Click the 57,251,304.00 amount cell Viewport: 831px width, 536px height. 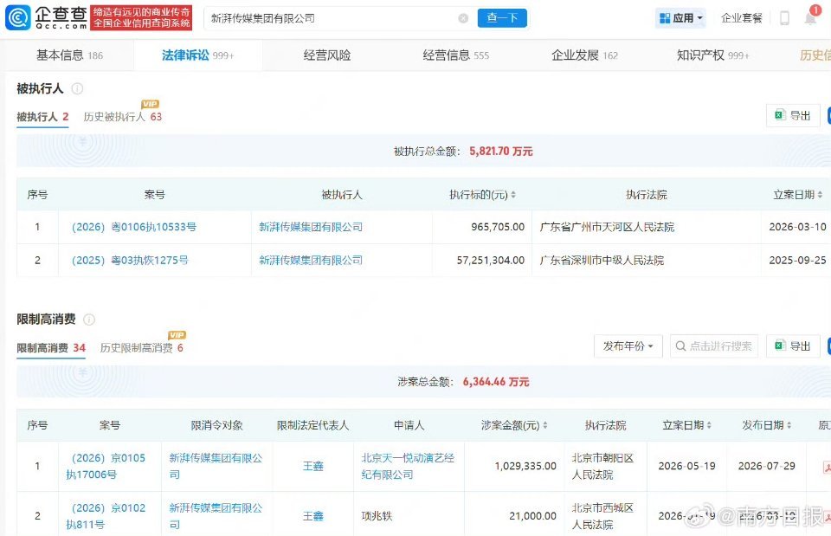tap(491, 261)
